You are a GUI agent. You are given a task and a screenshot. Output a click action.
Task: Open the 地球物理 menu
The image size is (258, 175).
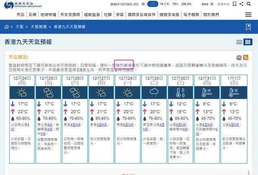point(48,14)
